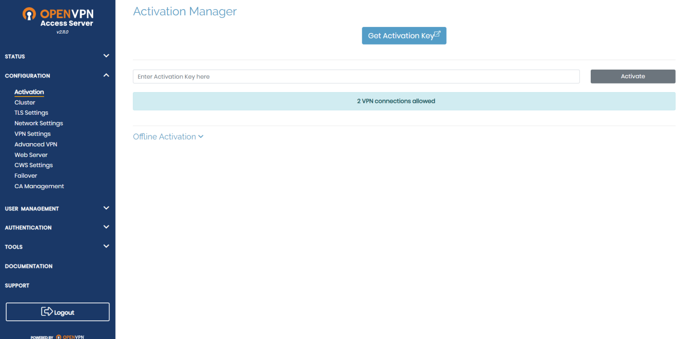The image size is (693, 339).
Task: Click the Activation Manager heading
Action: pos(185,12)
